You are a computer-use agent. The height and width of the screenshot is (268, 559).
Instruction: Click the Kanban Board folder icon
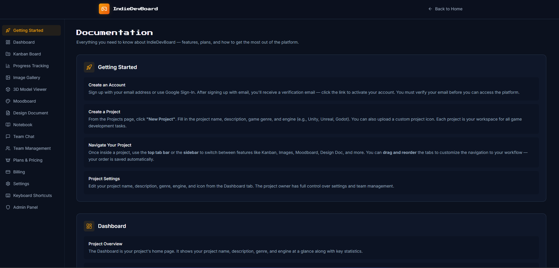click(8, 54)
